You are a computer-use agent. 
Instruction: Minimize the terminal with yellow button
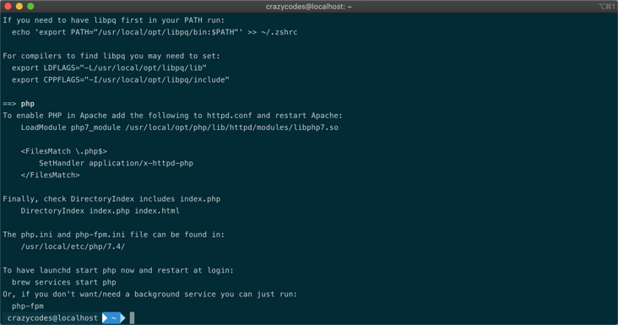[19, 6]
